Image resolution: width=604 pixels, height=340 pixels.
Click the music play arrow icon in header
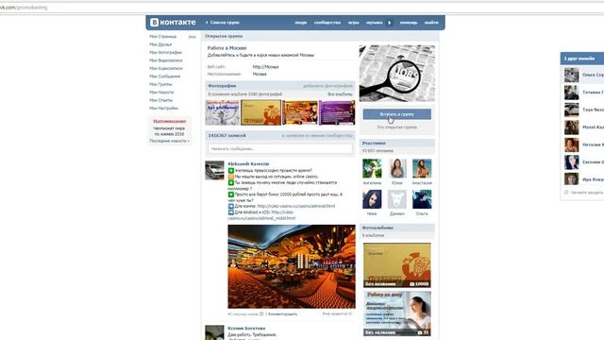[389, 23]
